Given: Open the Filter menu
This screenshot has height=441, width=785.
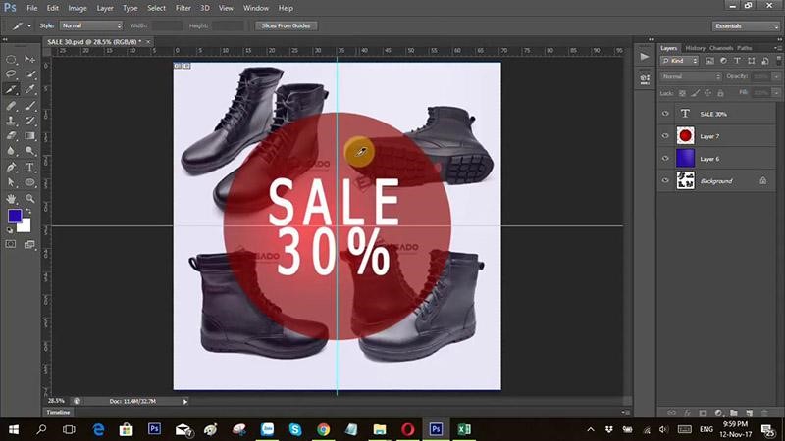Looking at the screenshot, I should click(183, 8).
